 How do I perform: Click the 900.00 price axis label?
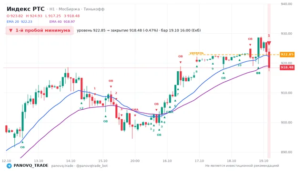pyautogui.click(x=286, y=123)
